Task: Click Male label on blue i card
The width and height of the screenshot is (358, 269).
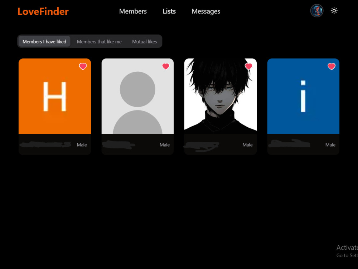Action: pos(330,145)
